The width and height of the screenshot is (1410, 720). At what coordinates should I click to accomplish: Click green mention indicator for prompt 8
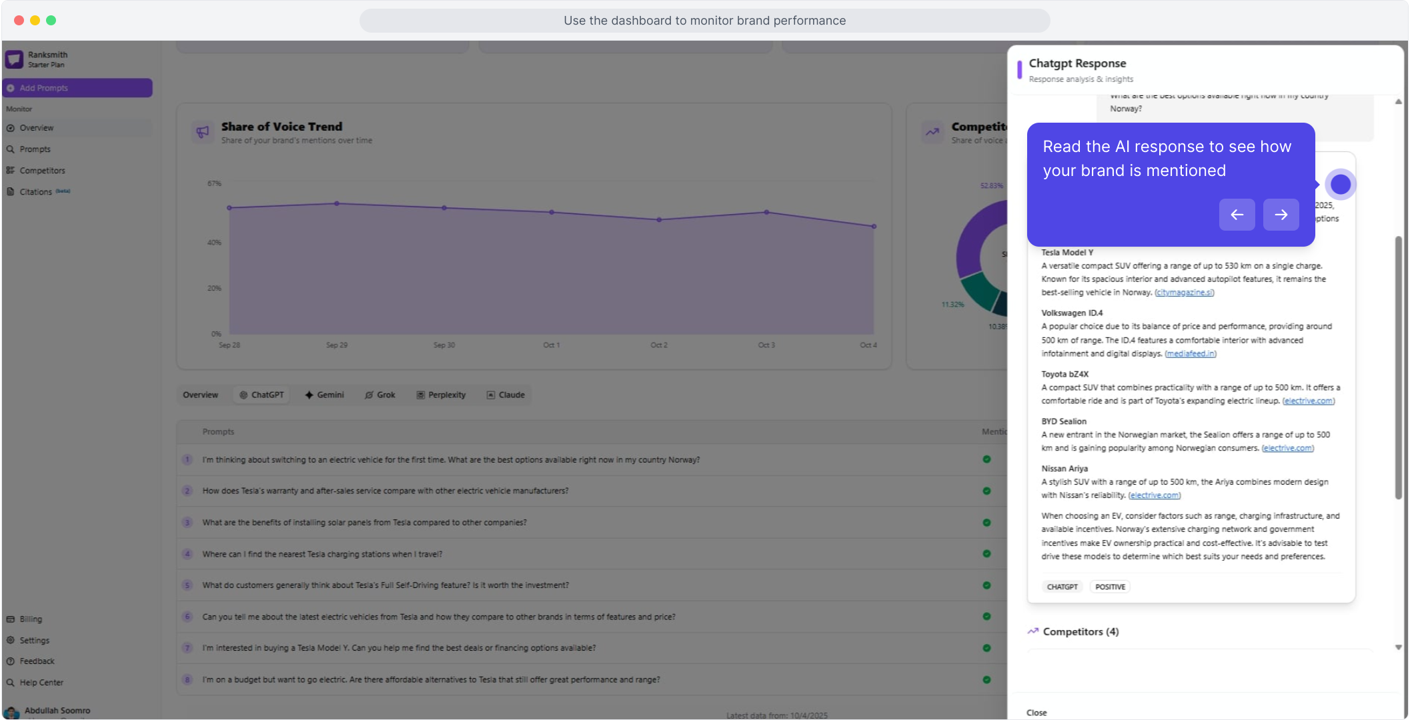(986, 679)
